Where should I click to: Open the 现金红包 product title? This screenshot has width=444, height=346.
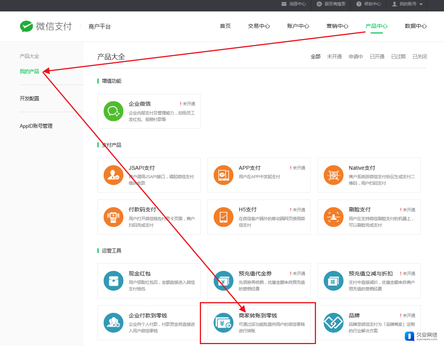coord(139,274)
